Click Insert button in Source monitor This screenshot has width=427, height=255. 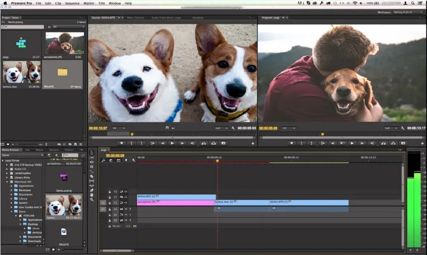[204, 143]
